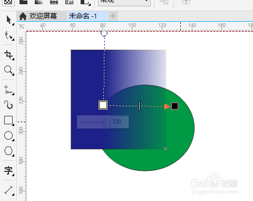Select the Rectangle tool

pos(8,120)
